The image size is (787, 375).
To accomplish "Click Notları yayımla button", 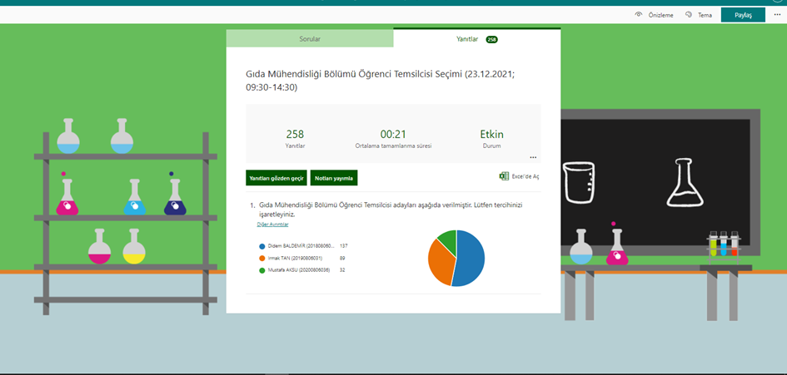I will pos(334,178).
